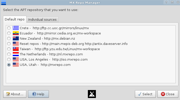Image resolution: width=180 pixels, height=100 pixels.
Task: Open the window menu icon in title bar
Action: (4, 3)
